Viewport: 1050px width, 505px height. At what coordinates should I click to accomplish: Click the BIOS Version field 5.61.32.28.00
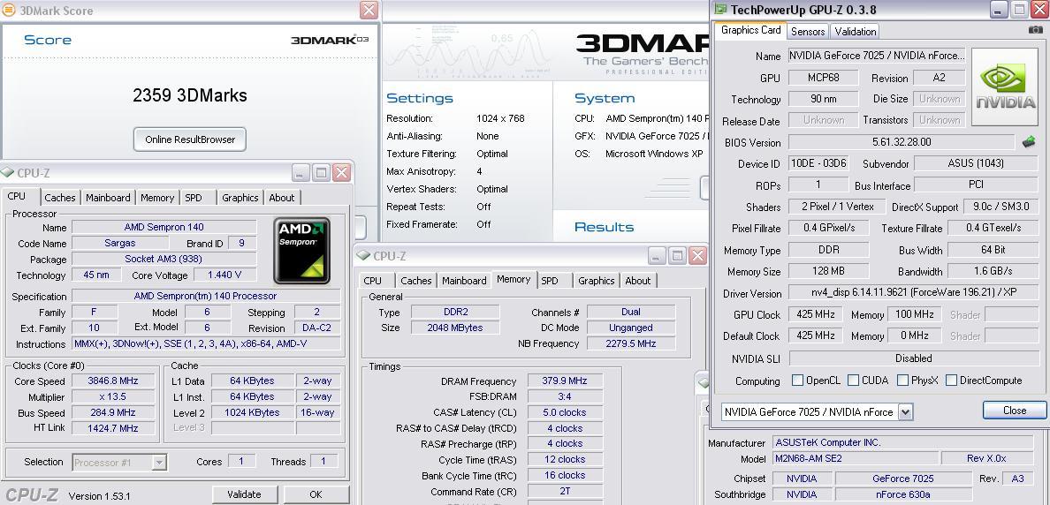coord(902,142)
